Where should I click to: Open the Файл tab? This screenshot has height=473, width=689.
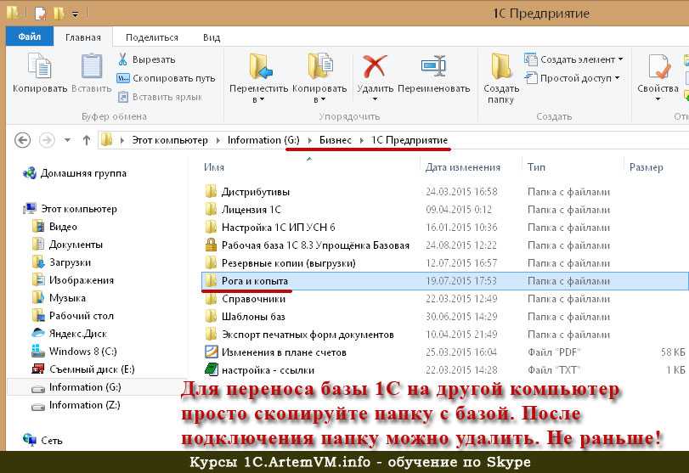pos(30,37)
